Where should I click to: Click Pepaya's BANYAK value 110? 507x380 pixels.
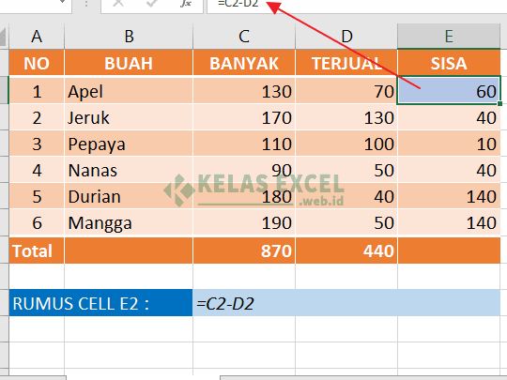(x=244, y=144)
